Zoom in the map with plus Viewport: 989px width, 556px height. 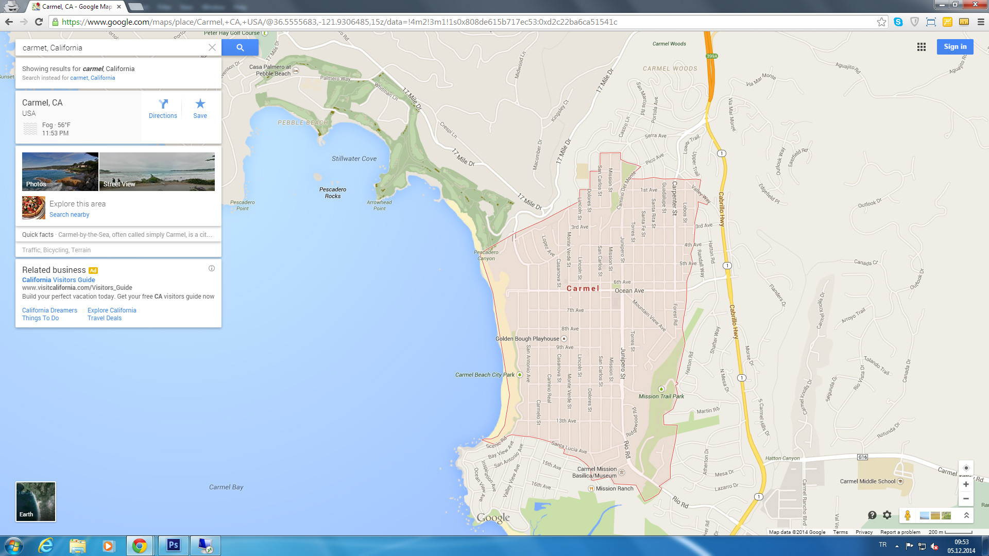click(x=966, y=484)
